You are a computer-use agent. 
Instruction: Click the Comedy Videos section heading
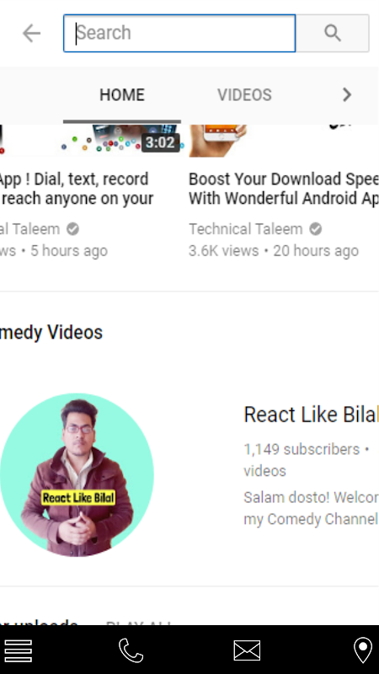pos(51,332)
